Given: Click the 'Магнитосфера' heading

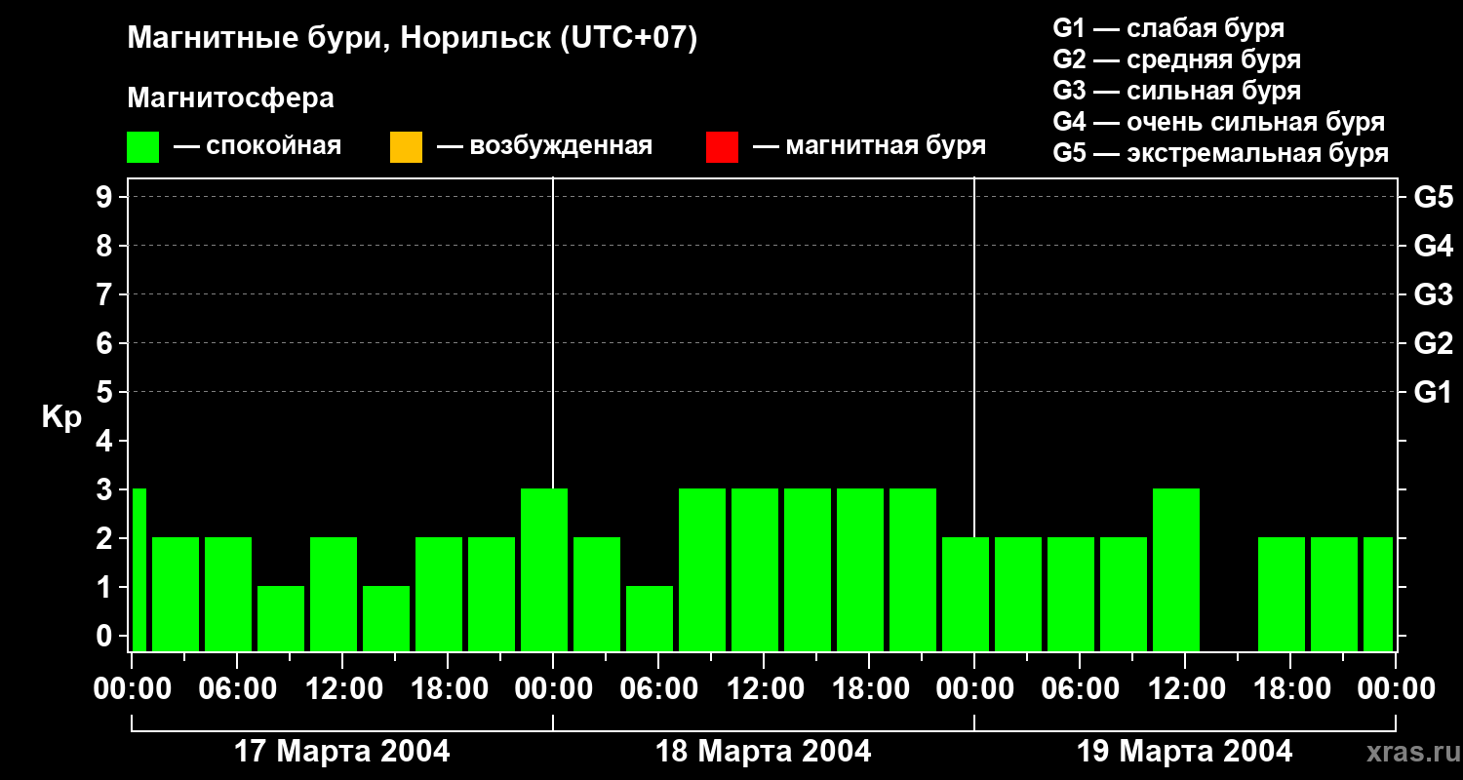Looking at the screenshot, I should tap(230, 98).
